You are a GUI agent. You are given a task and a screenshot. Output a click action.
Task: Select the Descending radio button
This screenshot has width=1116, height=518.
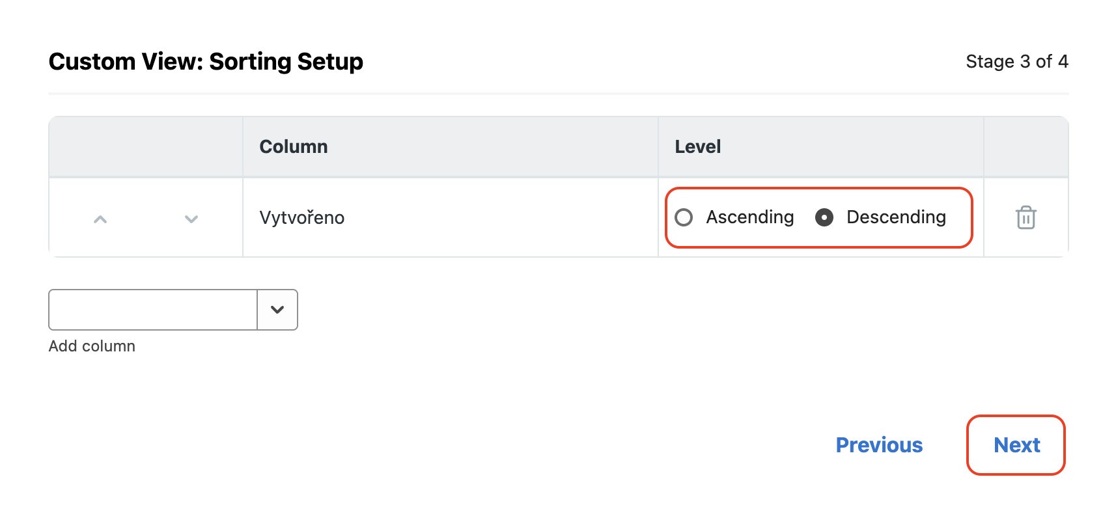(x=824, y=217)
